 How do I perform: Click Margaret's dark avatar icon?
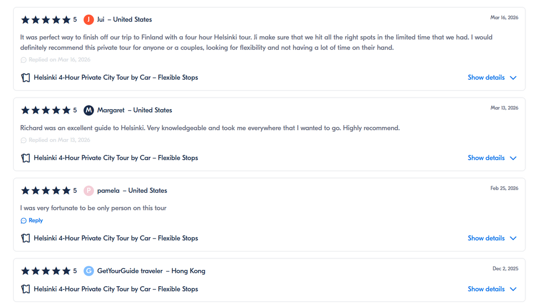click(x=89, y=110)
